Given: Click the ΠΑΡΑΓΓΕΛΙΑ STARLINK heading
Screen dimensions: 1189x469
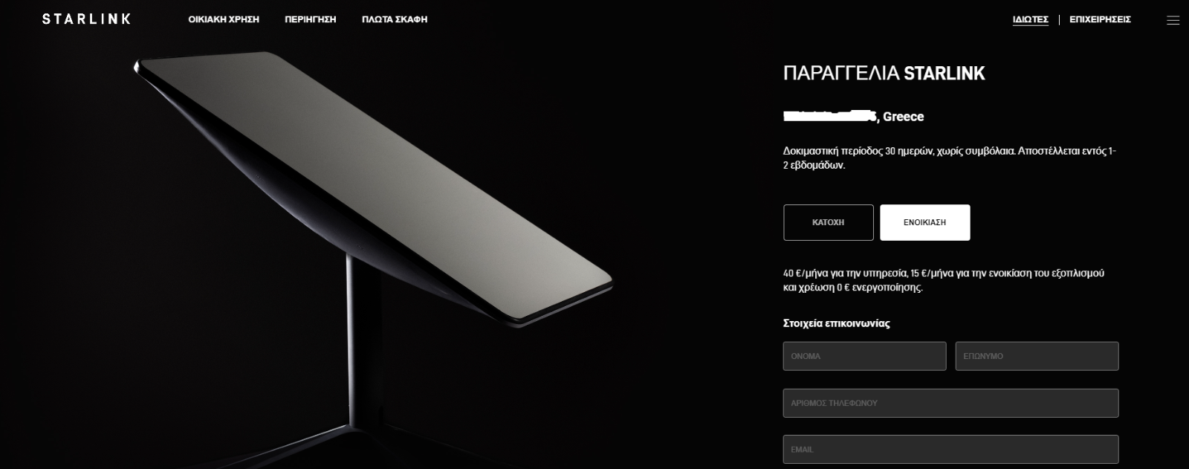Looking at the screenshot, I should coord(884,73).
